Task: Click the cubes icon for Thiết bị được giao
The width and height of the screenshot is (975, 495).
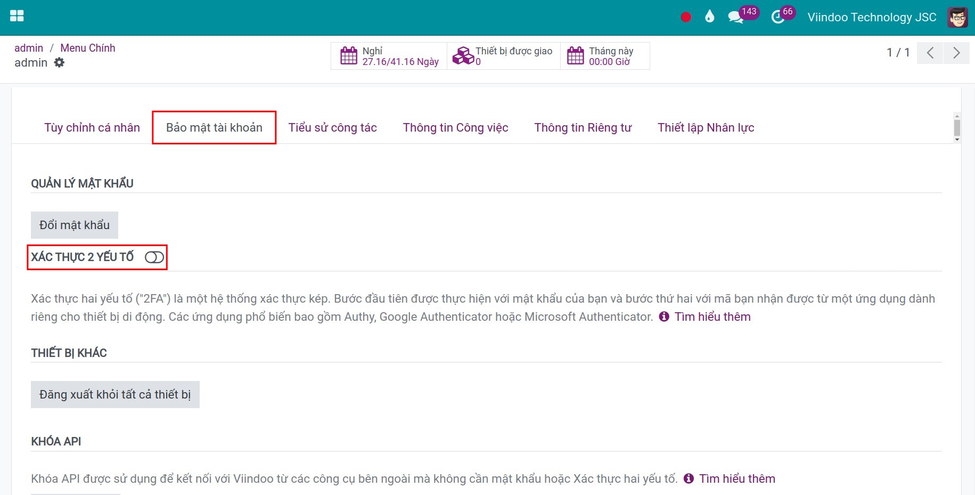Action: pyautogui.click(x=463, y=55)
